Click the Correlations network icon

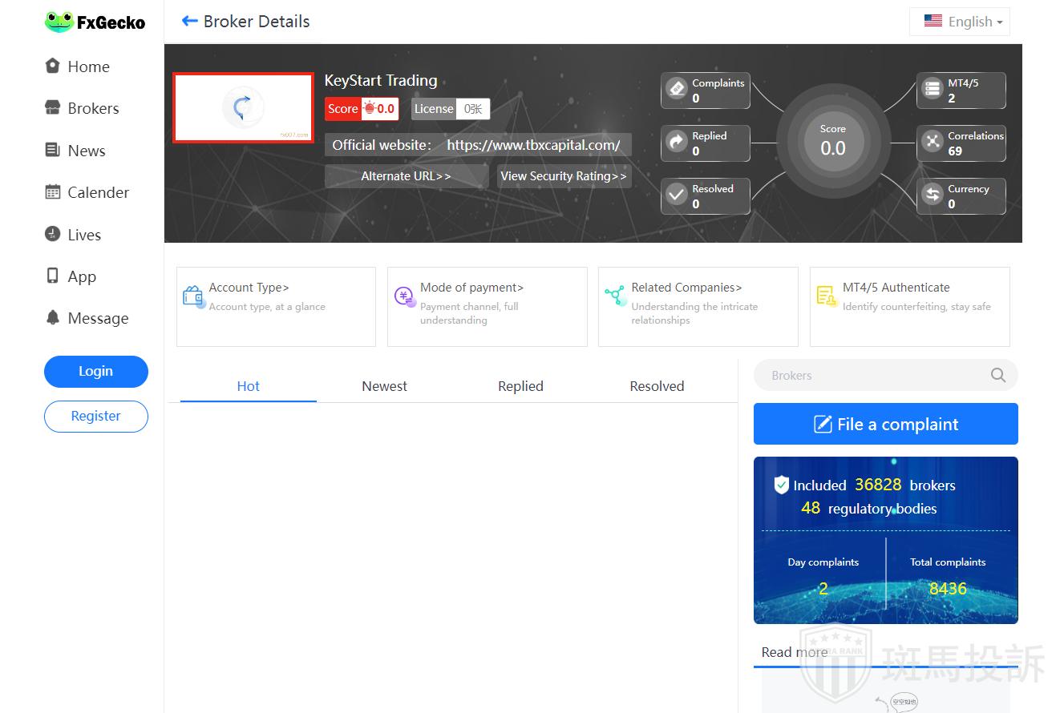click(x=932, y=142)
